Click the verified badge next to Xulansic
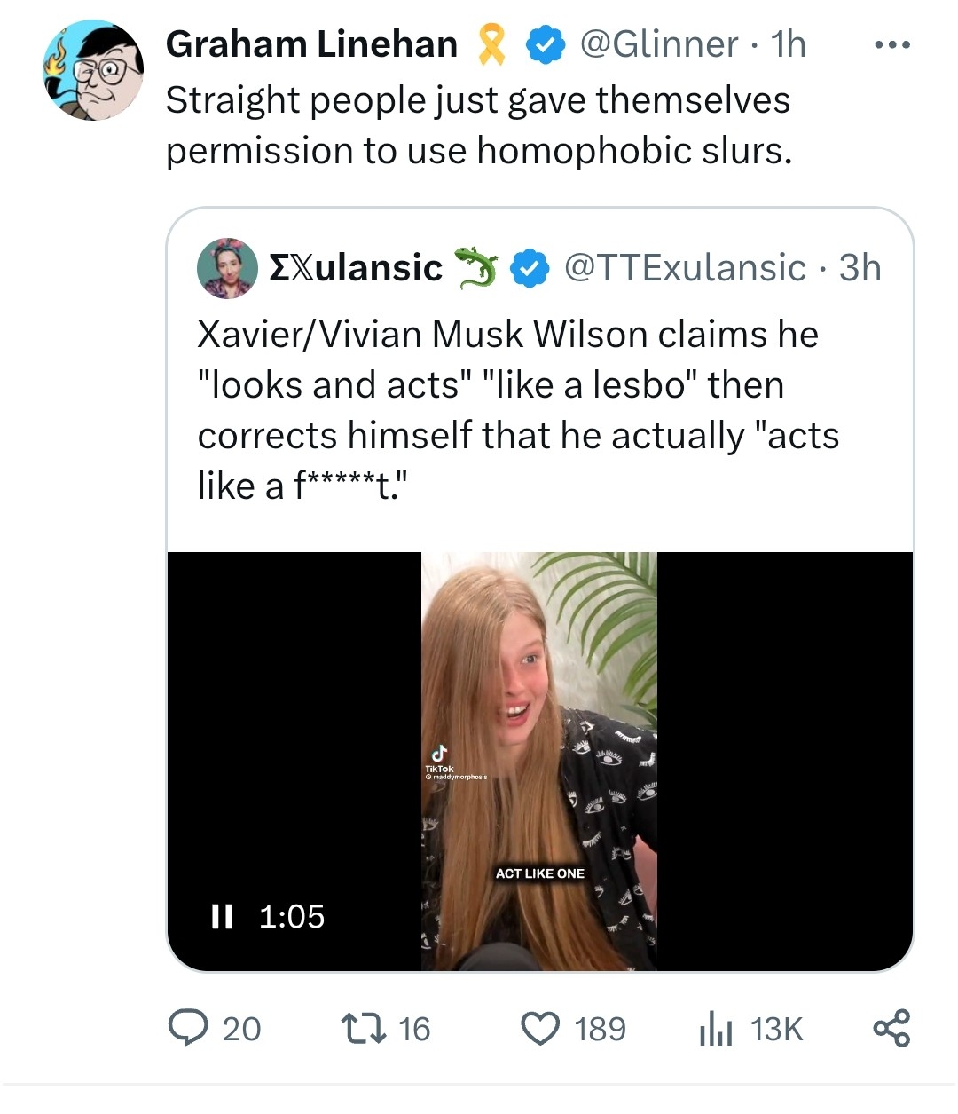Image resolution: width=958 pixels, height=1114 pixels. tap(530, 268)
